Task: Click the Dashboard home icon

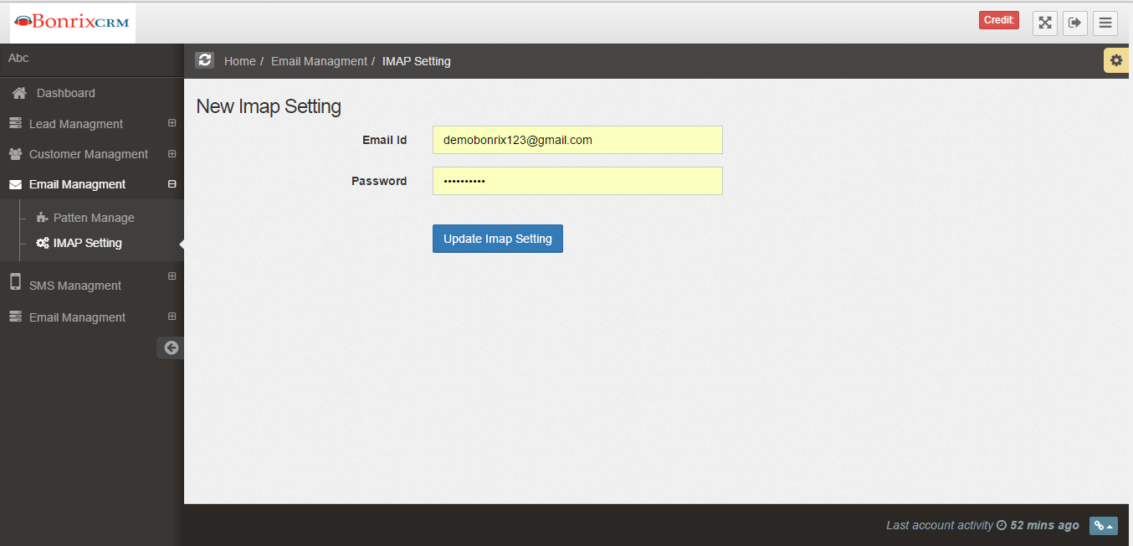Action: click(19, 93)
